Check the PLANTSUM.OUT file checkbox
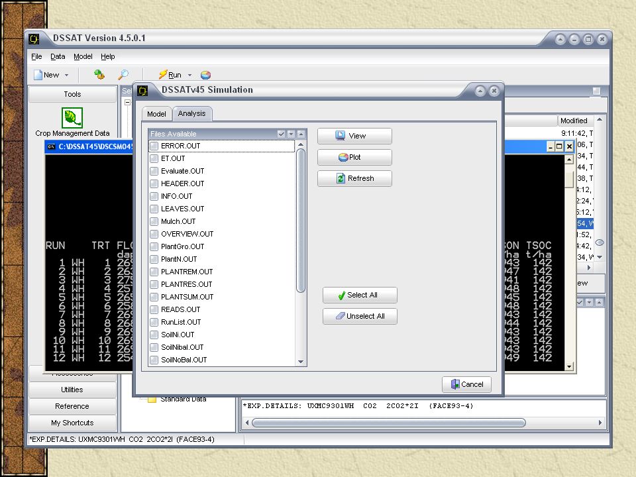 (x=154, y=297)
